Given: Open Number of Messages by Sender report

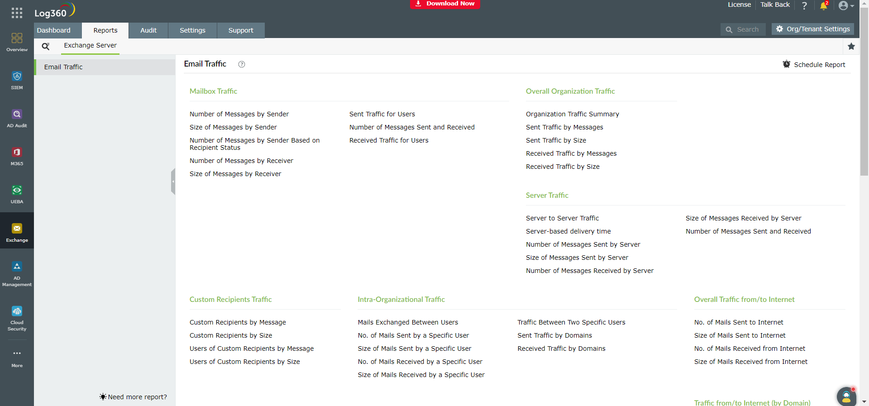Looking at the screenshot, I should [x=239, y=114].
